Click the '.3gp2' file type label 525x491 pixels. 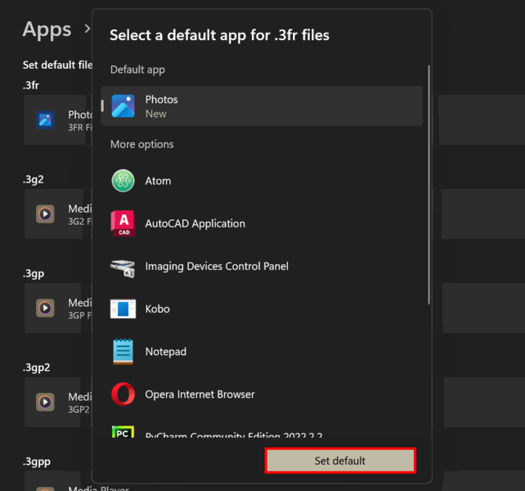coord(36,367)
